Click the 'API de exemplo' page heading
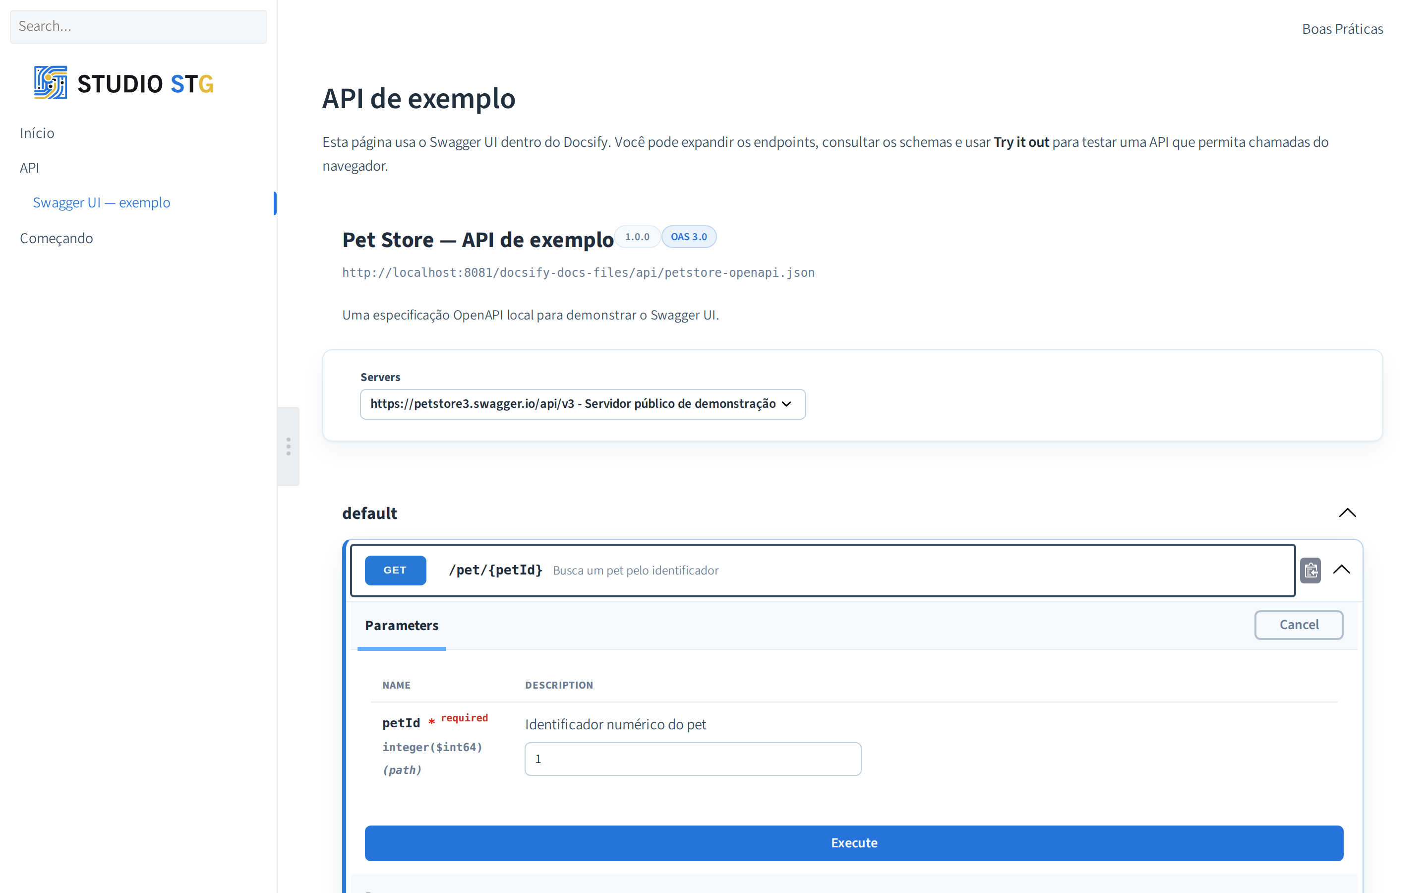Viewport: 1428px width, 893px height. [419, 99]
